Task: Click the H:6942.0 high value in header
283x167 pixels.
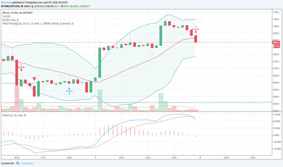Action: (66, 6)
